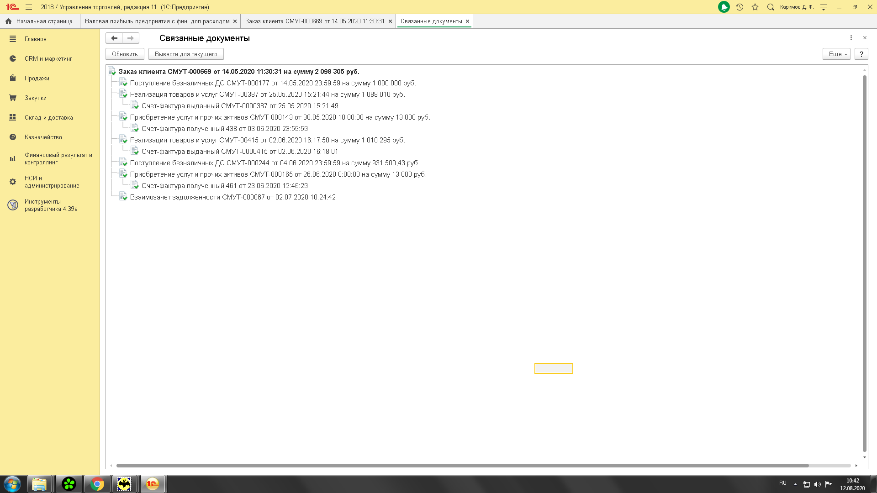877x493 pixels.
Task: Open the Главное section in sidebar
Action: tap(36, 39)
